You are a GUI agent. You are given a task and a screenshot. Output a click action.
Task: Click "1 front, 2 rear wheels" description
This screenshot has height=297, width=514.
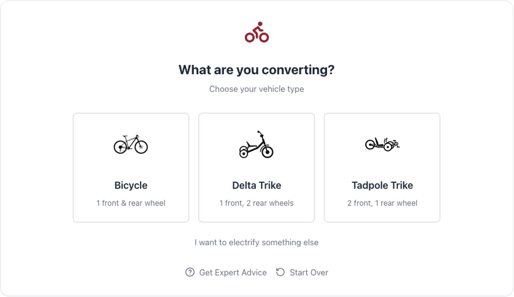click(x=257, y=203)
